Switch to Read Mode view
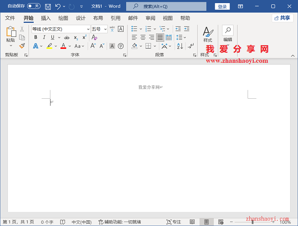The width and height of the screenshot is (298, 226). (192, 222)
